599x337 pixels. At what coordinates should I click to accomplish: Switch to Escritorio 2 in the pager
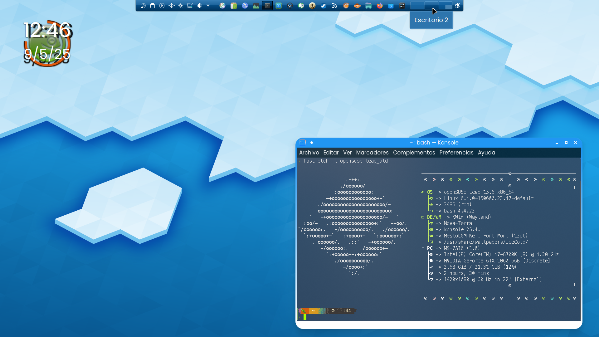[431, 6]
